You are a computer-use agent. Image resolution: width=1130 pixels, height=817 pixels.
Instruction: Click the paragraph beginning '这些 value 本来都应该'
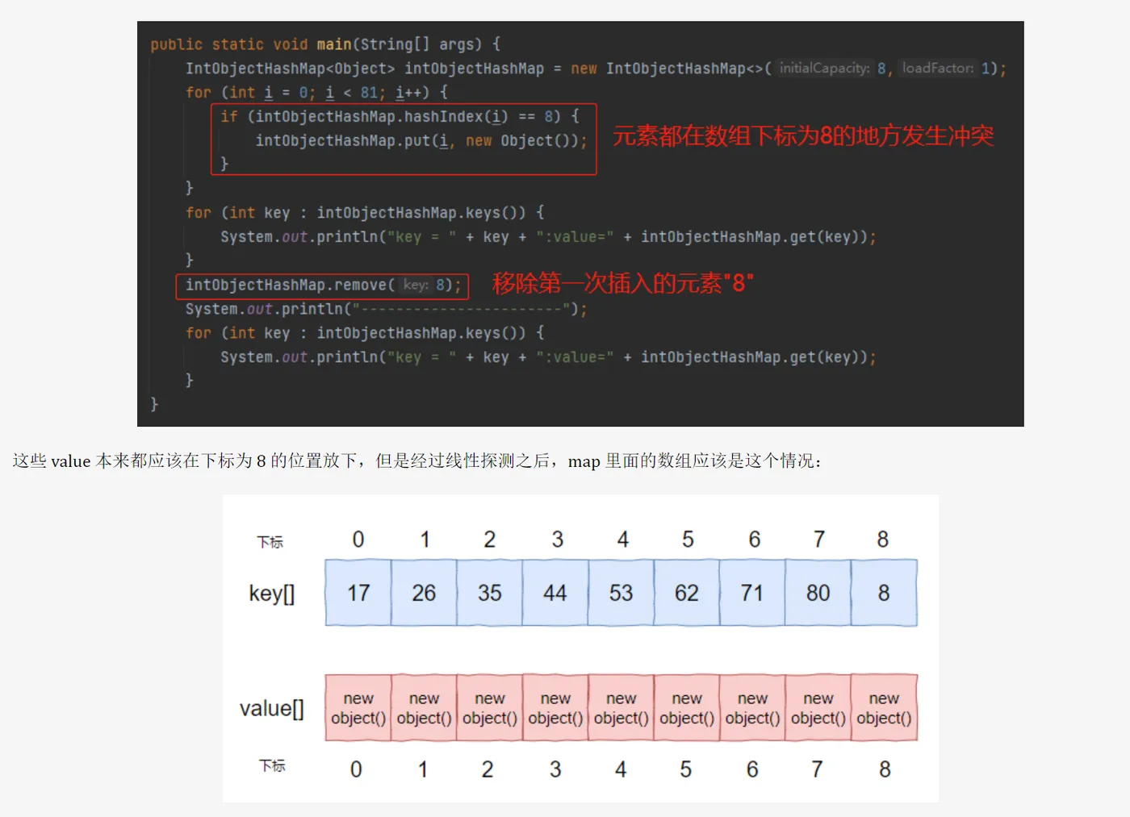(x=418, y=461)
